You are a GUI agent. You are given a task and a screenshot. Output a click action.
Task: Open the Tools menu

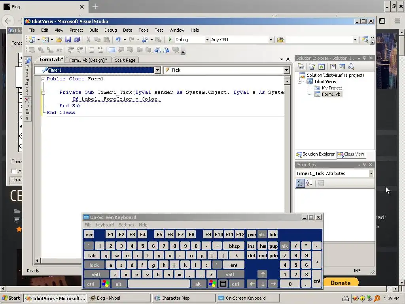tap(143, 30)
